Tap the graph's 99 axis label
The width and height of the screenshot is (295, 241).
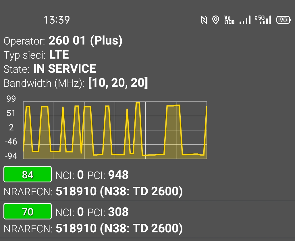click(11, 99)
